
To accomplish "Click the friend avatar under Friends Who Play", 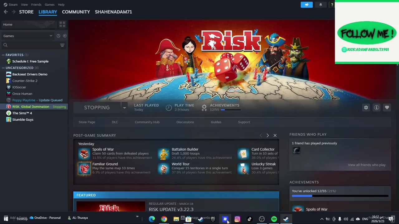I will 296,151.
